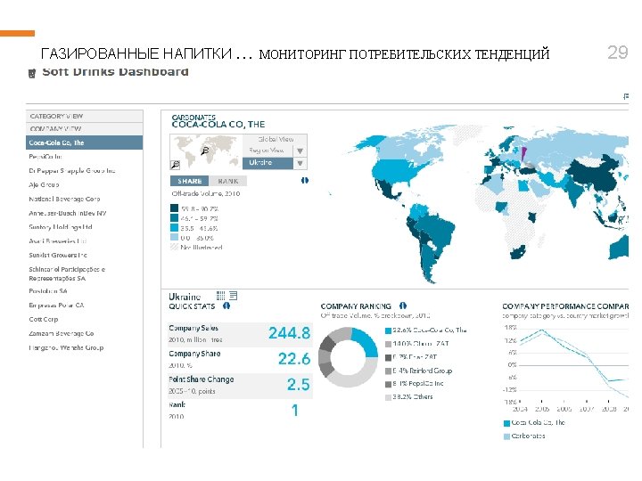Click the 35.5–45.6% legend swatch
This screenshot has height=481, width=642.
click(x=174, y=228)
